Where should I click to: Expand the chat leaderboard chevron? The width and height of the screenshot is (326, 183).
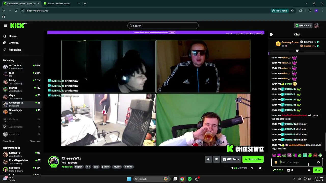click(297, 51)
